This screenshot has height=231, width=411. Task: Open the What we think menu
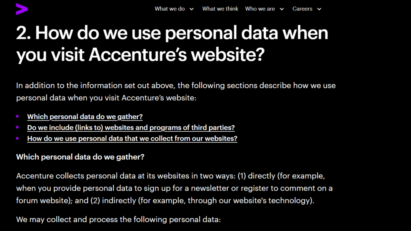click(220, 9)
